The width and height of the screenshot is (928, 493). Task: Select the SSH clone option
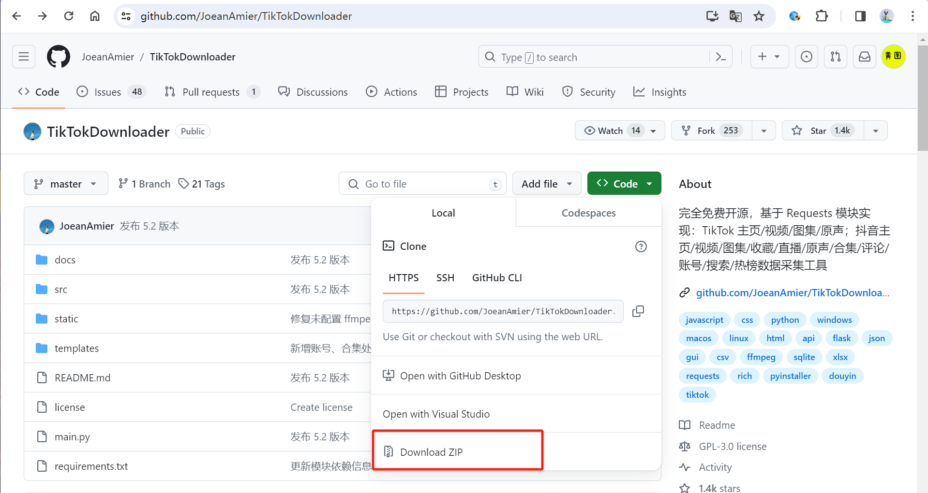pos(445,278)
